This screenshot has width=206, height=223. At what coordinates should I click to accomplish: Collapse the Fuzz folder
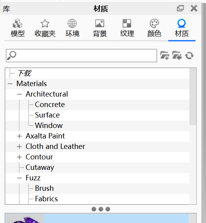pyautogui.click(x=19, y=178)
